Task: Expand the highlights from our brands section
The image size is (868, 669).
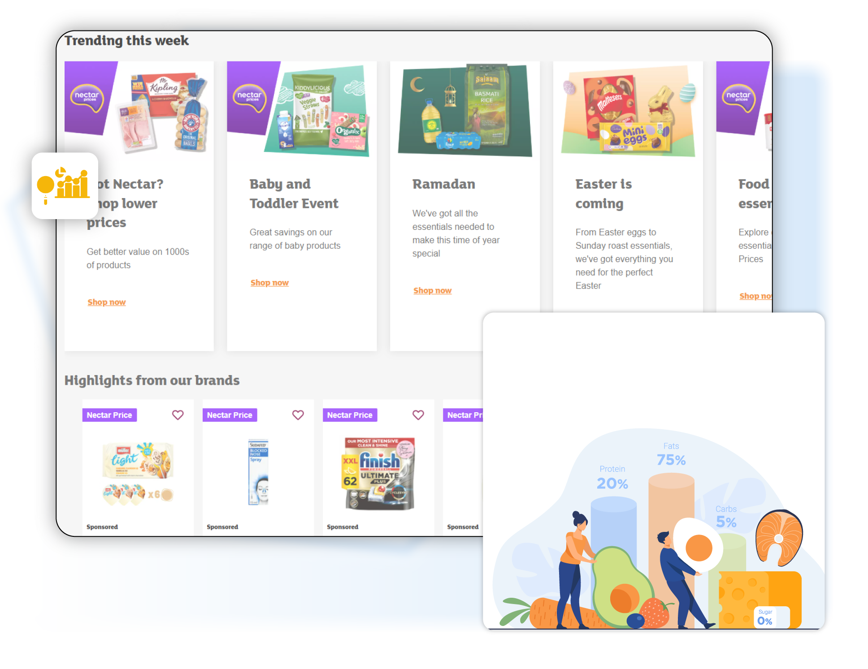Action: [x=152, y=380]
